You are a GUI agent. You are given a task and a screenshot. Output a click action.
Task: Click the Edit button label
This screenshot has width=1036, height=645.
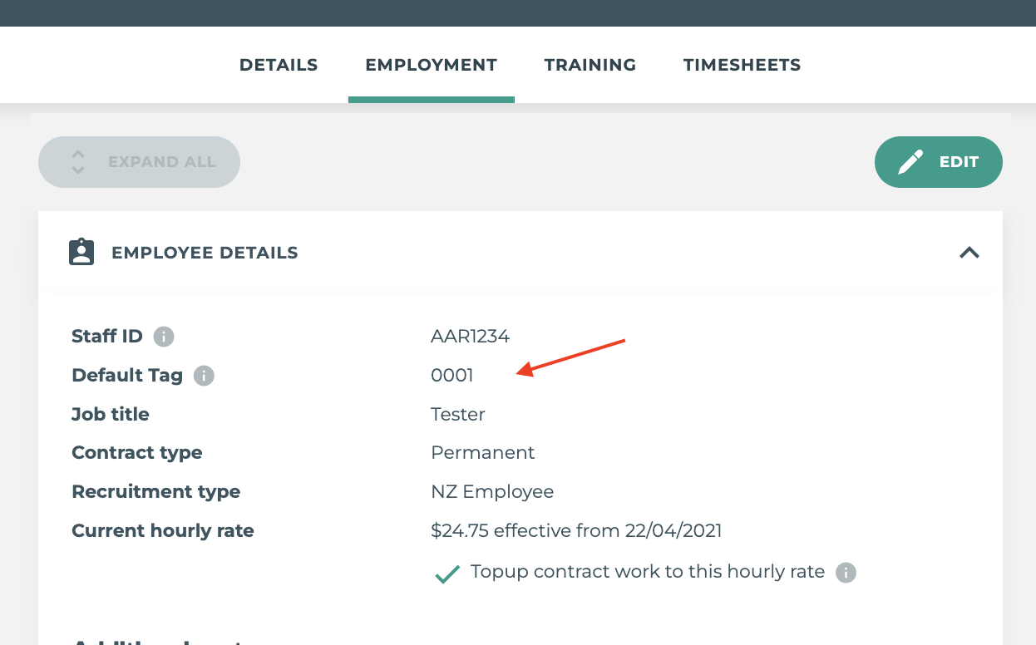tap(959, 162)
